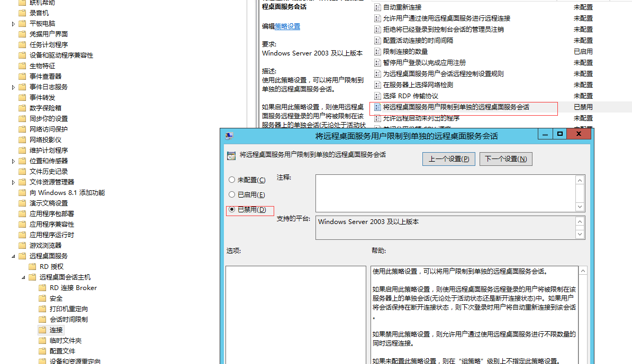Click the 上一个设置 button
Image resolution: width=632 pixels, height=364 pixels.
click(449, 159)
